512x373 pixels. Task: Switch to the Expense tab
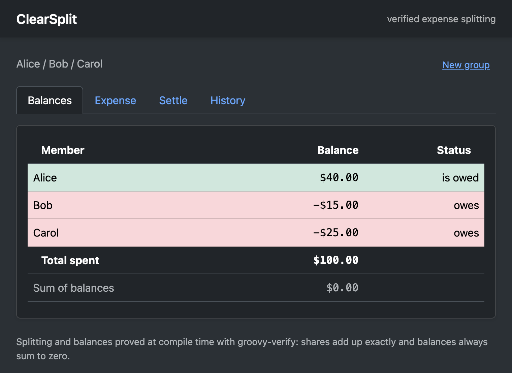[x=116, y=100]
